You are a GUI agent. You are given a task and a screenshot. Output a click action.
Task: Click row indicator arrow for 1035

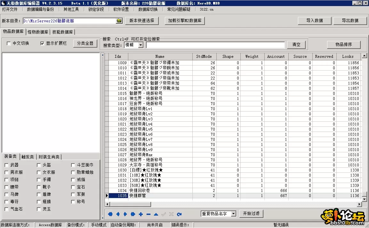click(x=107, y=196)
